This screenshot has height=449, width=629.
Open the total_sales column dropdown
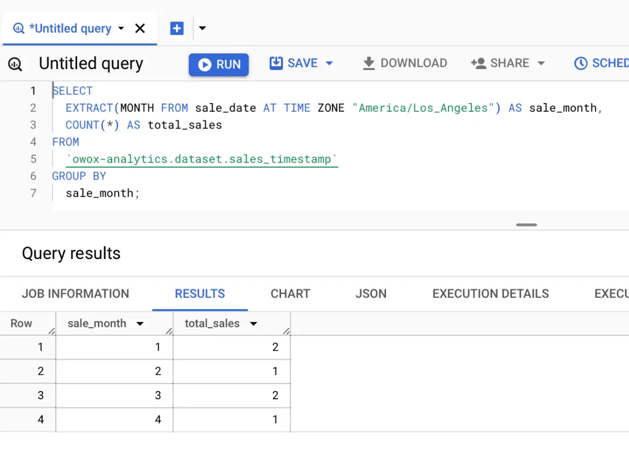pos(253,324)
